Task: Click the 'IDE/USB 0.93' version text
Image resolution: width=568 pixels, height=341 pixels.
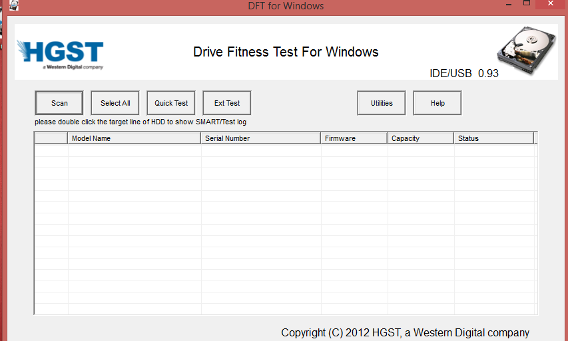Action: click(x=464, y=73)
